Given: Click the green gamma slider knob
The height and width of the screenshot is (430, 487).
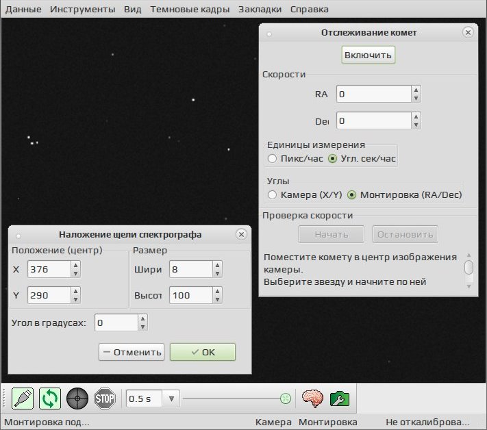Looking at the screenshot, I should tap(286, 399).
